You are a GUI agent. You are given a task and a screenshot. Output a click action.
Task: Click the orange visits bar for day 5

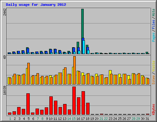click(29, 74)
